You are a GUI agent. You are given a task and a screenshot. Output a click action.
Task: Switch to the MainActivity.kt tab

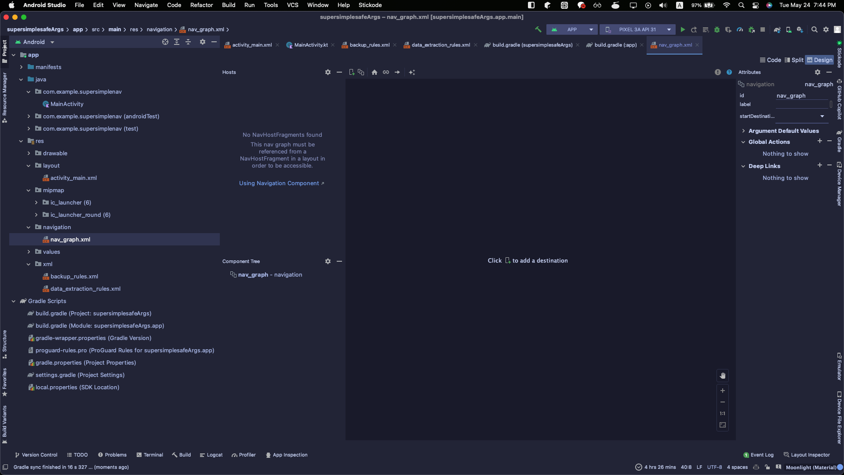310,45
